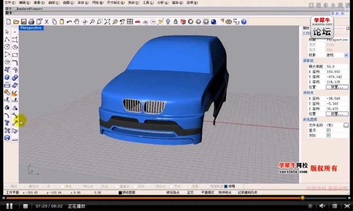This screenshot has width=353, height=211.
Task: Stop the video playback
Action: point(25,206)
